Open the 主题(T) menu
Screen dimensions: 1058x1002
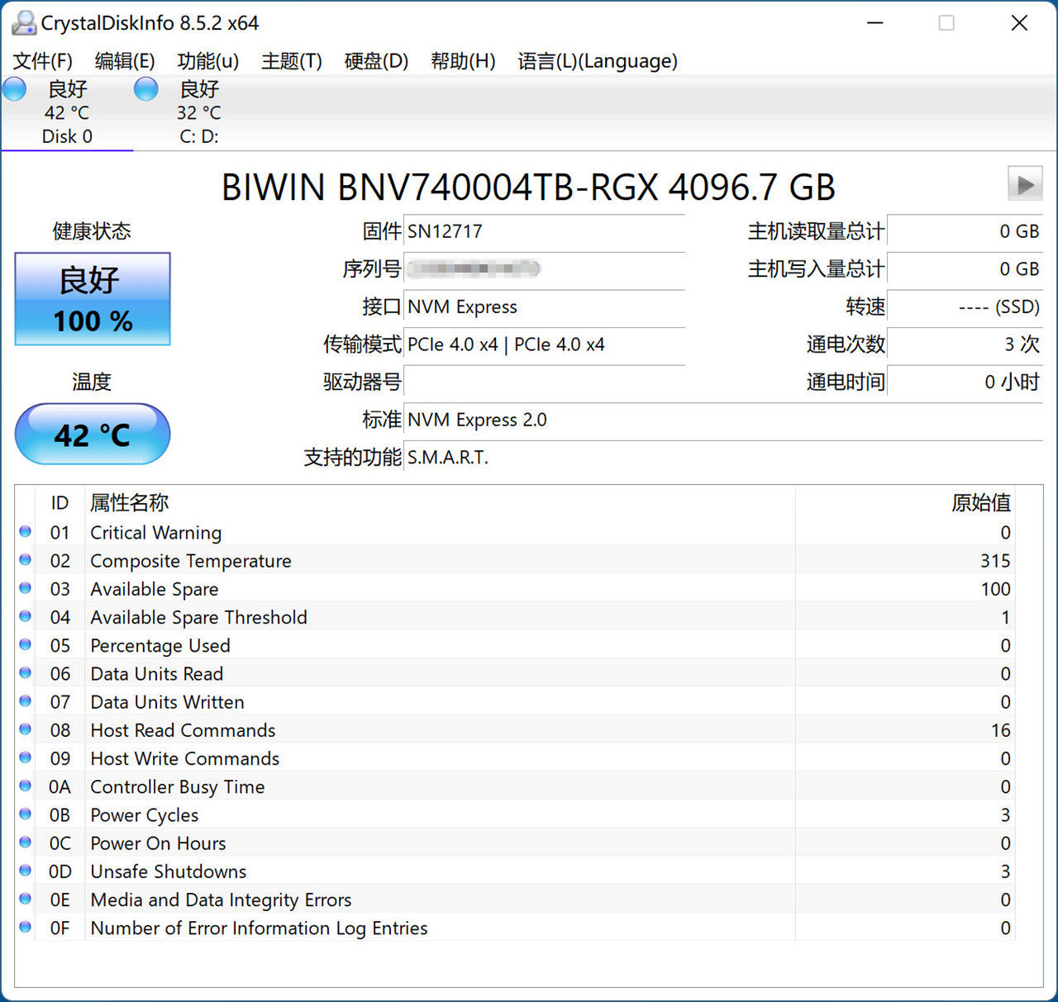click(x=291, y=61)
